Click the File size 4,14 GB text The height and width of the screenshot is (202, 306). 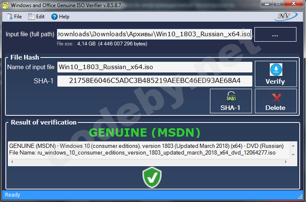102,44
